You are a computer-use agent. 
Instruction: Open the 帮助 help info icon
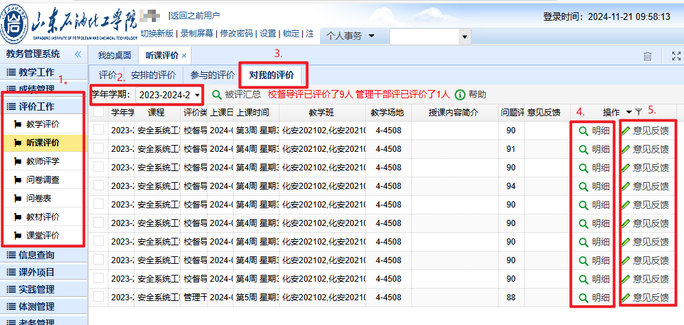460,94
